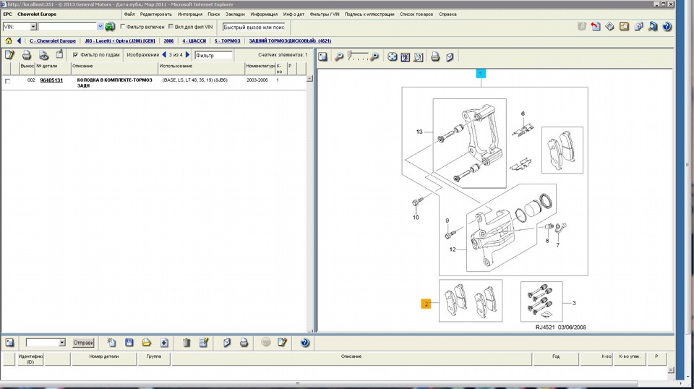Image resolution: width=694 pixels, height=389 pixels.
Task: Open help in the bottom toolbar
Action: [304, 343]
